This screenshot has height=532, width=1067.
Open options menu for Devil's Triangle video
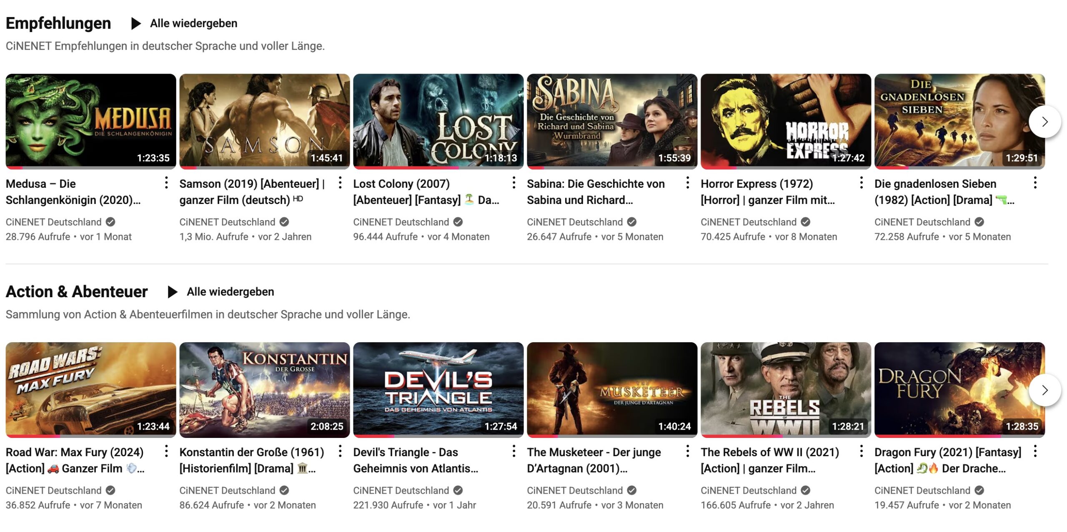[514, 451]
